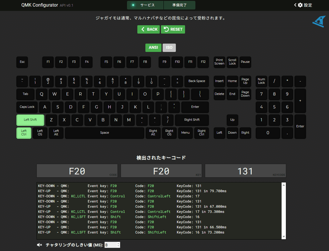Click the Down arrow key

tap(232, 133)
